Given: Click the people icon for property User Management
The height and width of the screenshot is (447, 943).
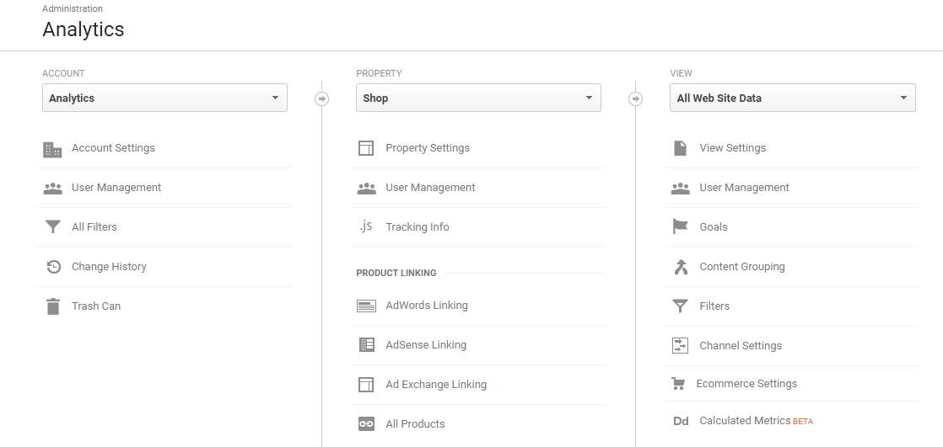Looking at the screenshot, I should [x=366, y=189].
